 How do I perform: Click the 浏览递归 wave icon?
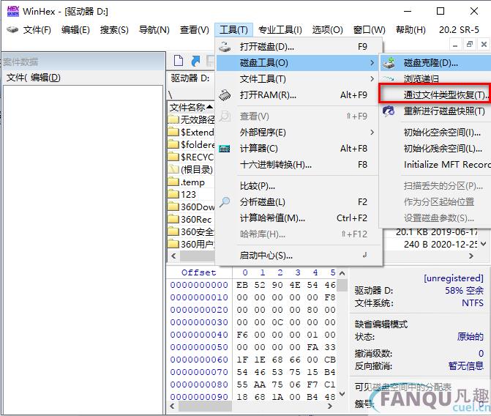coord(389,78)
